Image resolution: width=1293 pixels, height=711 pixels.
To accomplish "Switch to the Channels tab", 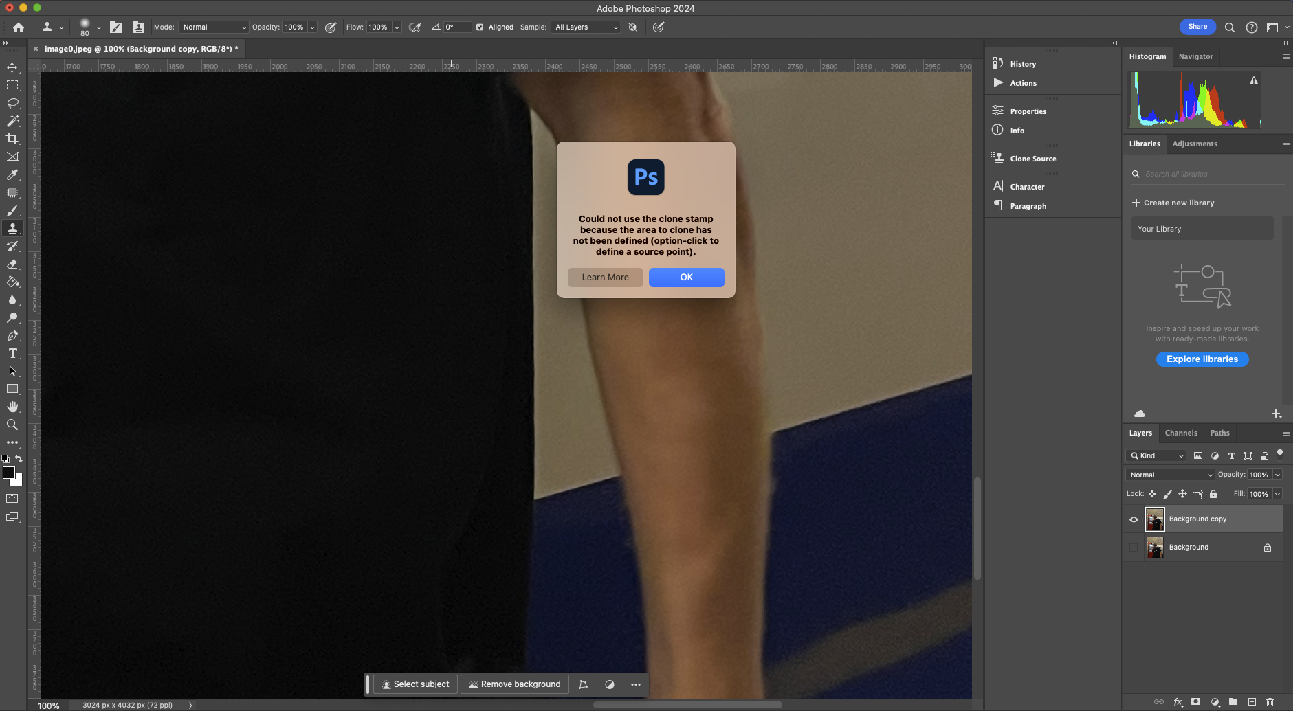I will 1180,433.
